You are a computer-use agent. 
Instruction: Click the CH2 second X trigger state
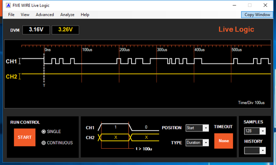click(x=146, y=137)
